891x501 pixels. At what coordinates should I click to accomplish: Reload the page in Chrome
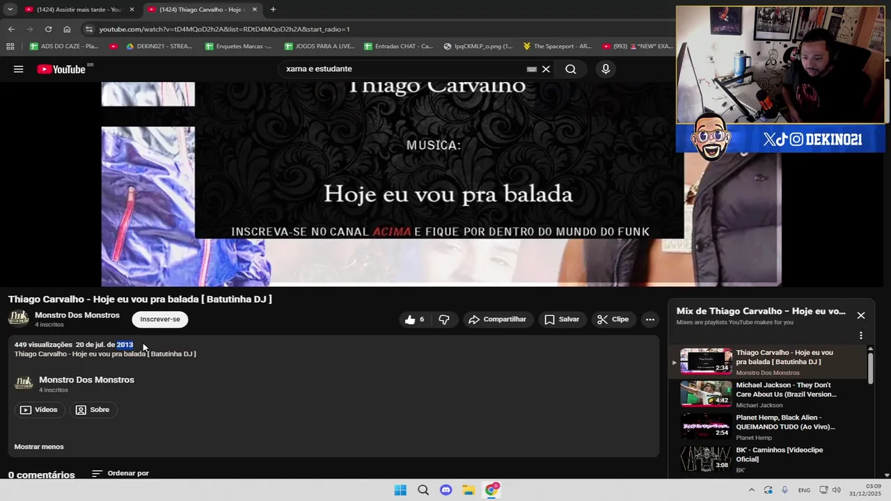pyautogui.click(x=48, y=29)
